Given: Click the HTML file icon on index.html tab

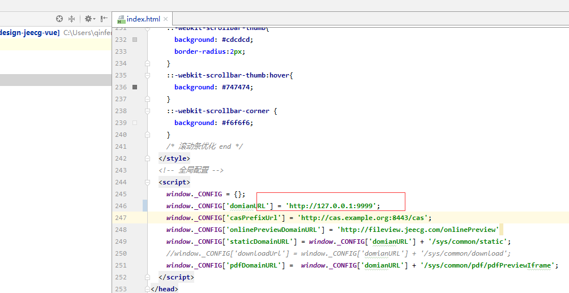Looking at the screenshot, I should pos(121,19).
